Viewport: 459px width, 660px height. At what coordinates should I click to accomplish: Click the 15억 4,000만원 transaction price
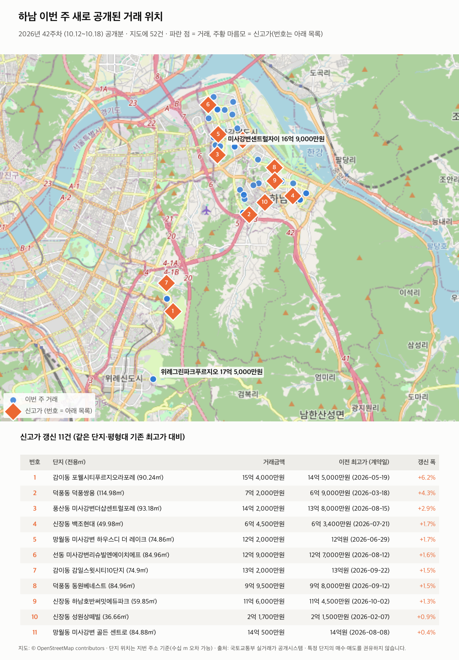pyautogui.click(x=264, y=478)
